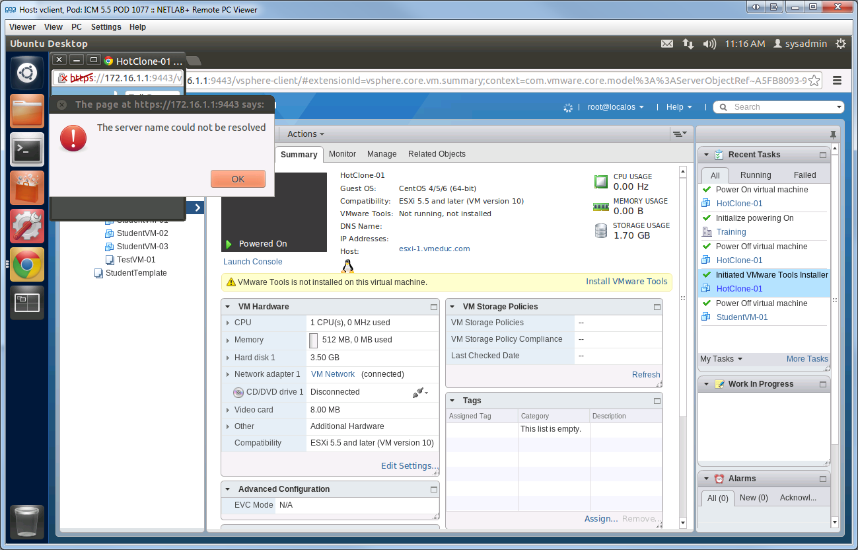Open My Tasks filter dropdown
The image size is (858, 550).
pos(721,359)
